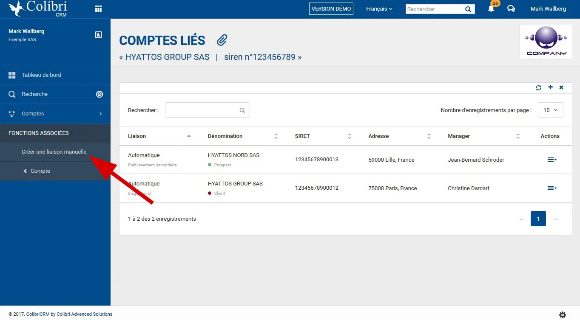This screenshot has width=580, height=320.
Task: Open settings gear in footer
Action: (x=563, y=314)
